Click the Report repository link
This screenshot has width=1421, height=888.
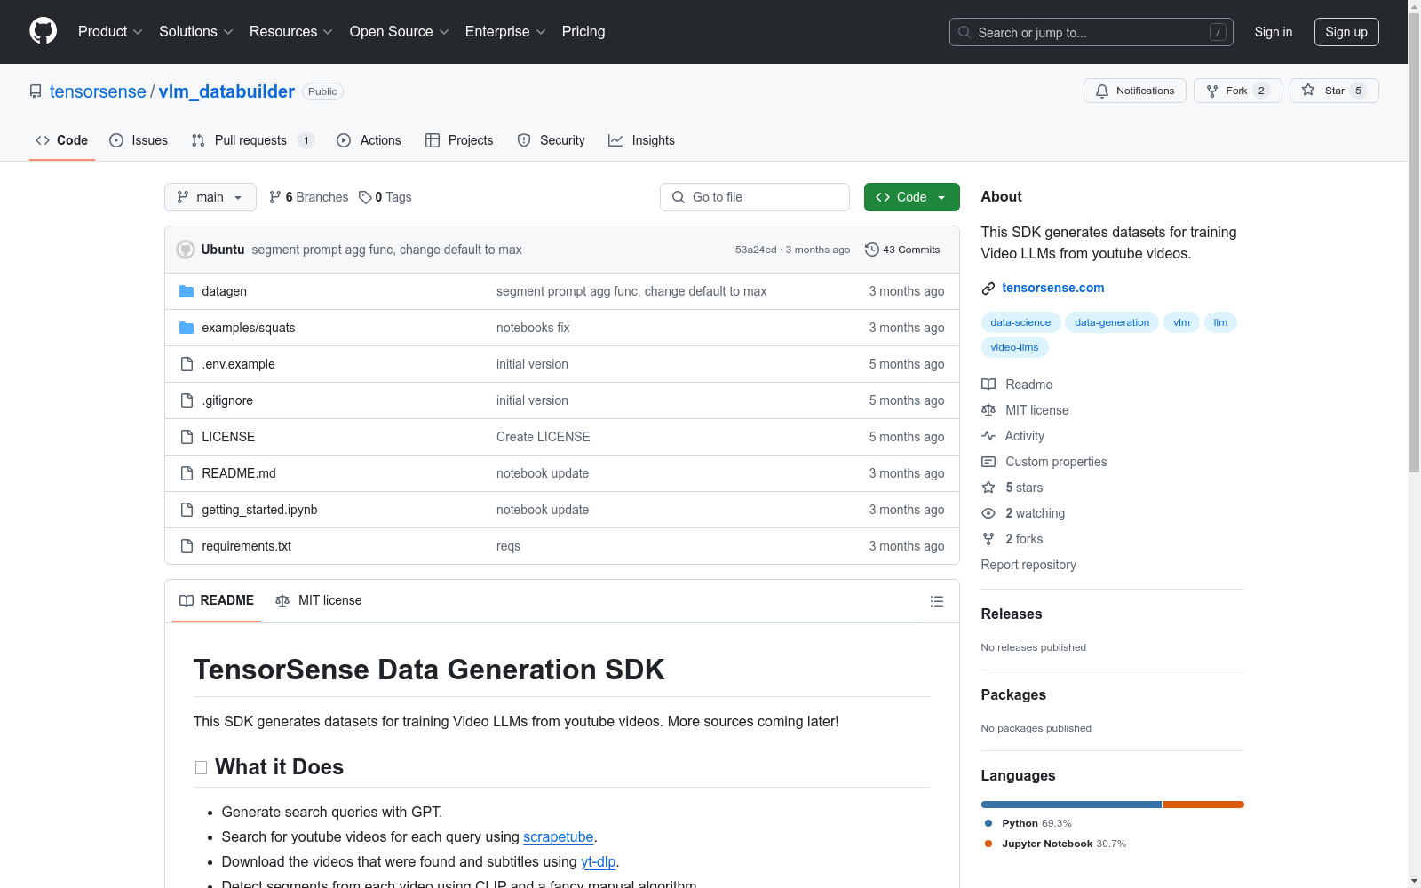pos(1028,565)
